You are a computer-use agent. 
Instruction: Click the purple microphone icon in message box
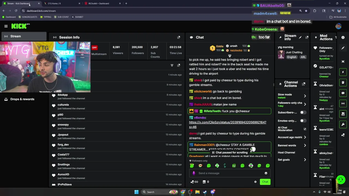click(x=194, y=173)
